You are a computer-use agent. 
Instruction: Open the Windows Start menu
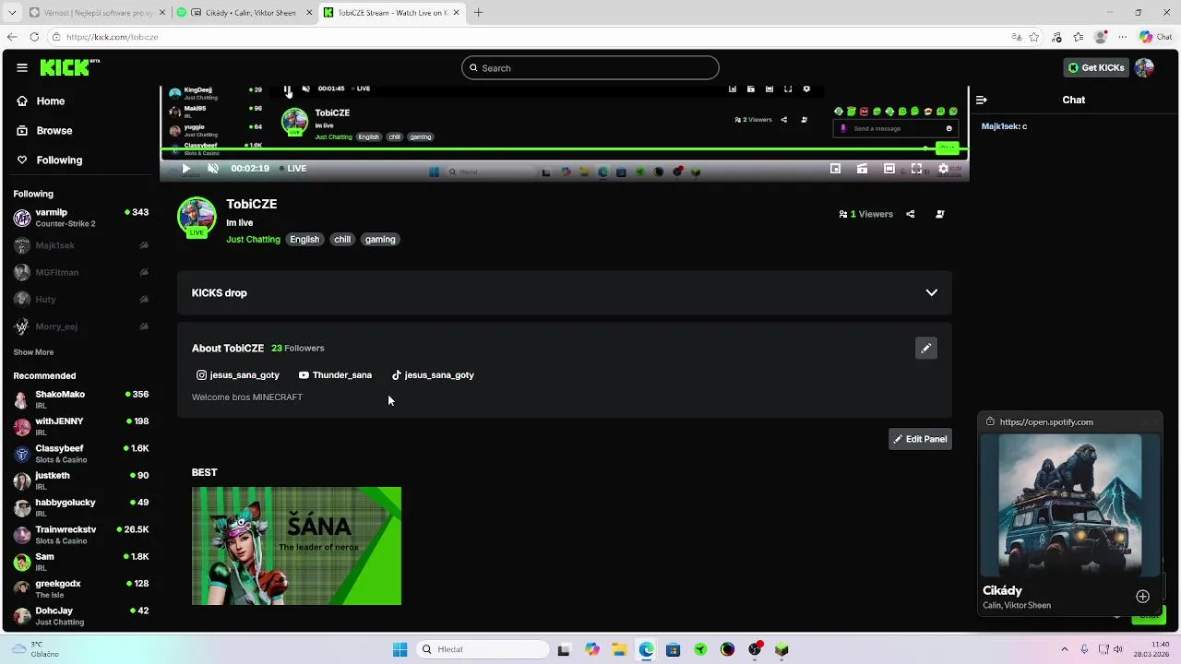[x=400, y=649]
